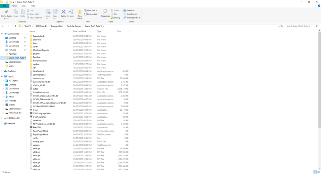Click the Cut scissors icon

28,10
